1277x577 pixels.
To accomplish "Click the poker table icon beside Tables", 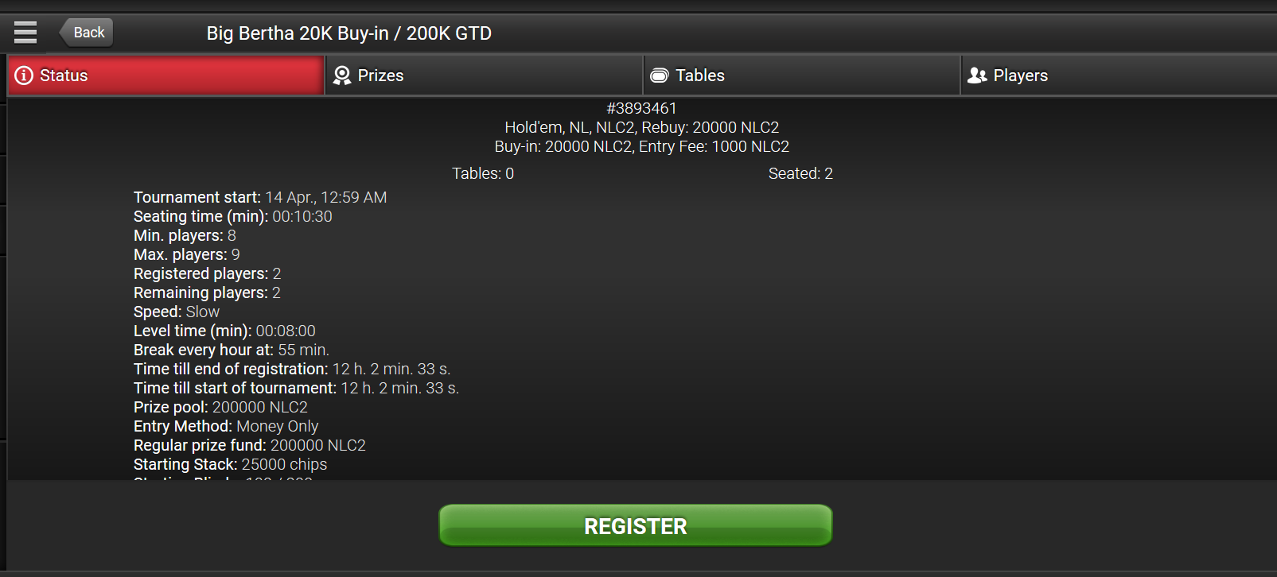I will tap(659, 76).
